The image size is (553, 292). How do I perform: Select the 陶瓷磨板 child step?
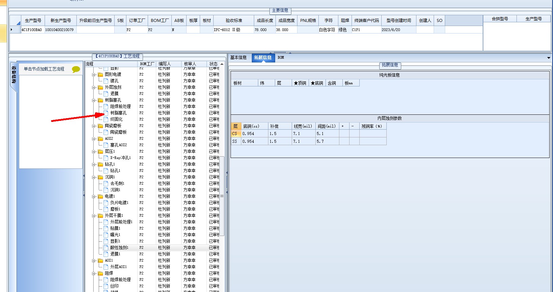[x=118, y=132]
